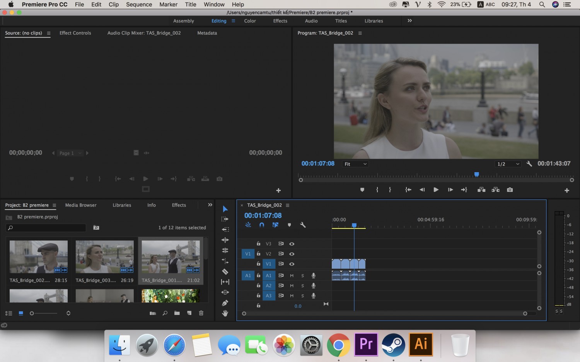Select the TAS_Bridge_003 clip thumbnail
This screenshot has height=362, width=580.
[104, 257]
